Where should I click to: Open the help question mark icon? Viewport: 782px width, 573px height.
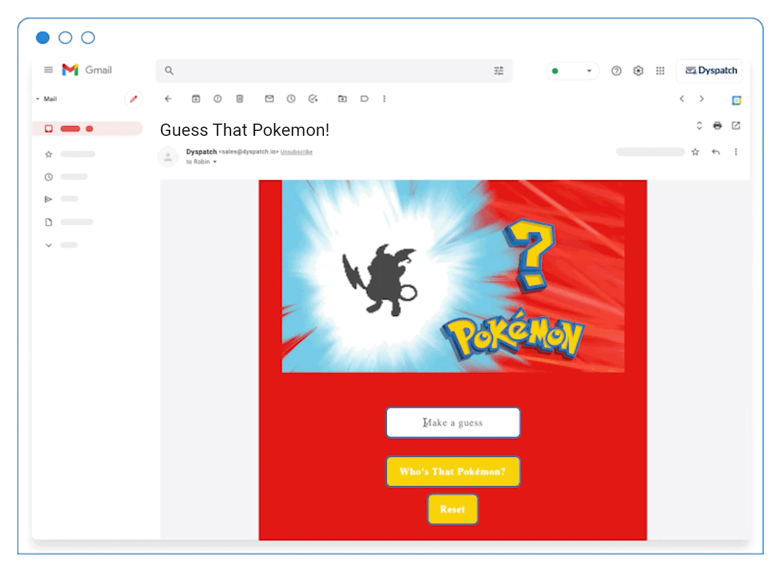[x=616, y=71]
